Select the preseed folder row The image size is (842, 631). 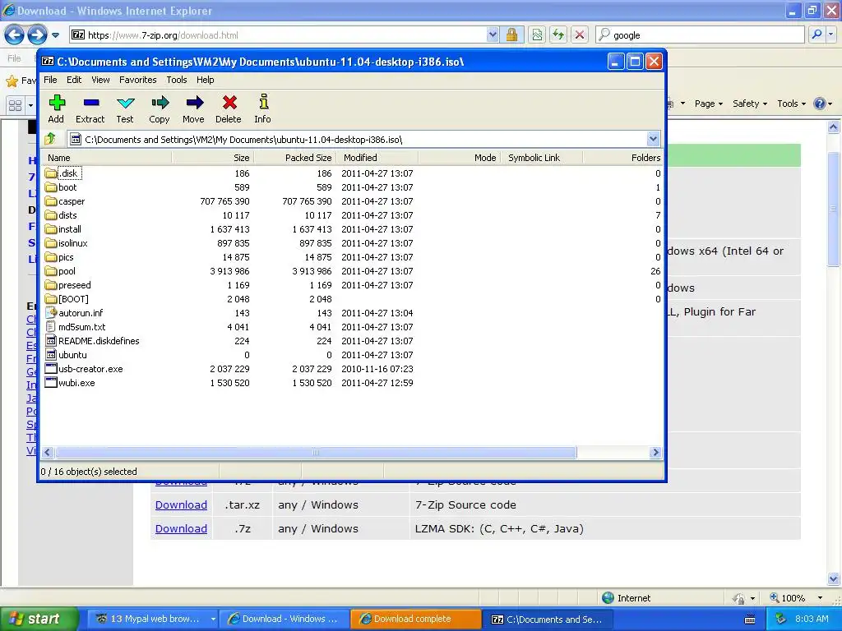pyautogui.click(x=352, y=285)
